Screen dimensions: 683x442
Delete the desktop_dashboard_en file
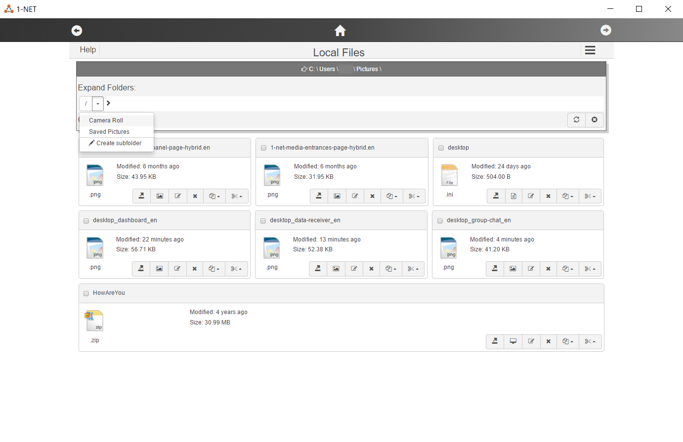pyautogui.click(x=195, y=269)
